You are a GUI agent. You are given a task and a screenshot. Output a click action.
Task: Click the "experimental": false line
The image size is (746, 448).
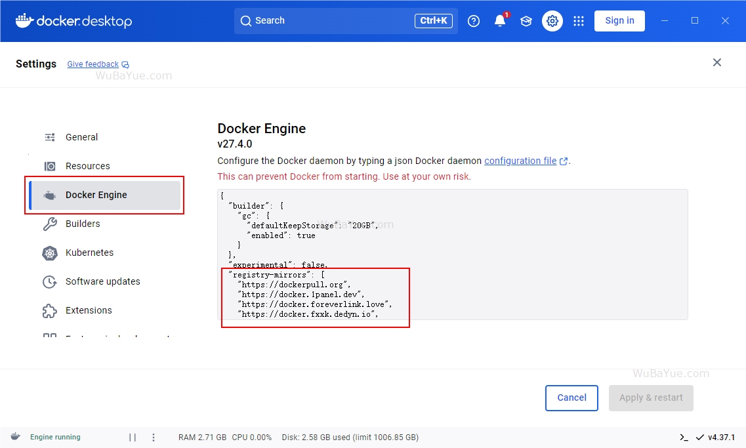coord(278,265)
